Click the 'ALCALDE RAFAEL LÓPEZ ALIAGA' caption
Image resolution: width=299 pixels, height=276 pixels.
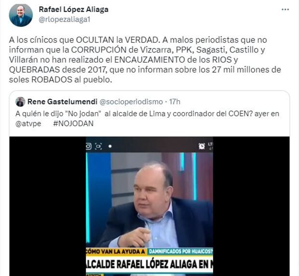[149, 264]
